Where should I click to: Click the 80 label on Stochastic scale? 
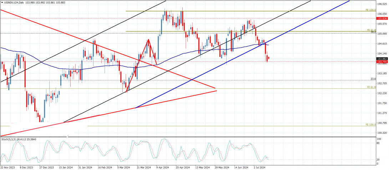coord(379,143)
